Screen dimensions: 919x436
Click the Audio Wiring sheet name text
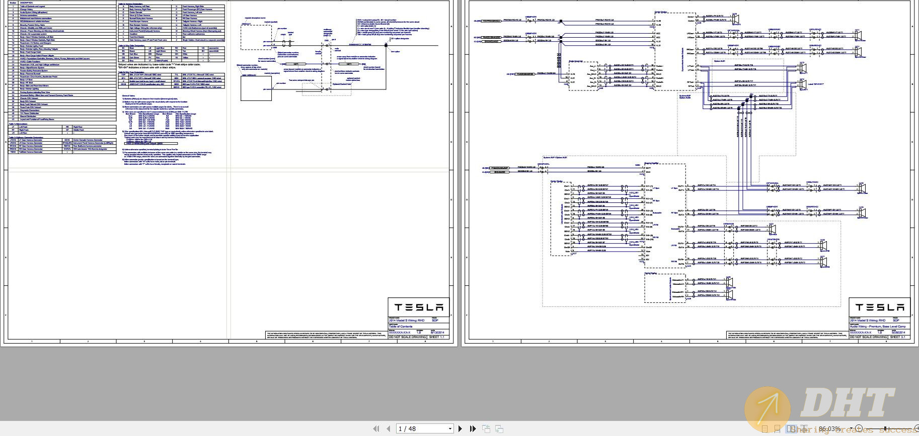[878, 326]
